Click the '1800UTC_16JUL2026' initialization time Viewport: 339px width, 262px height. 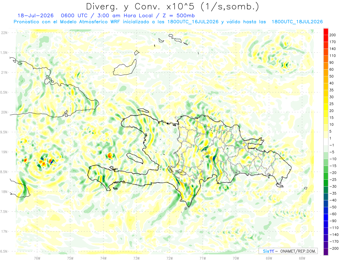pos(193,22)
